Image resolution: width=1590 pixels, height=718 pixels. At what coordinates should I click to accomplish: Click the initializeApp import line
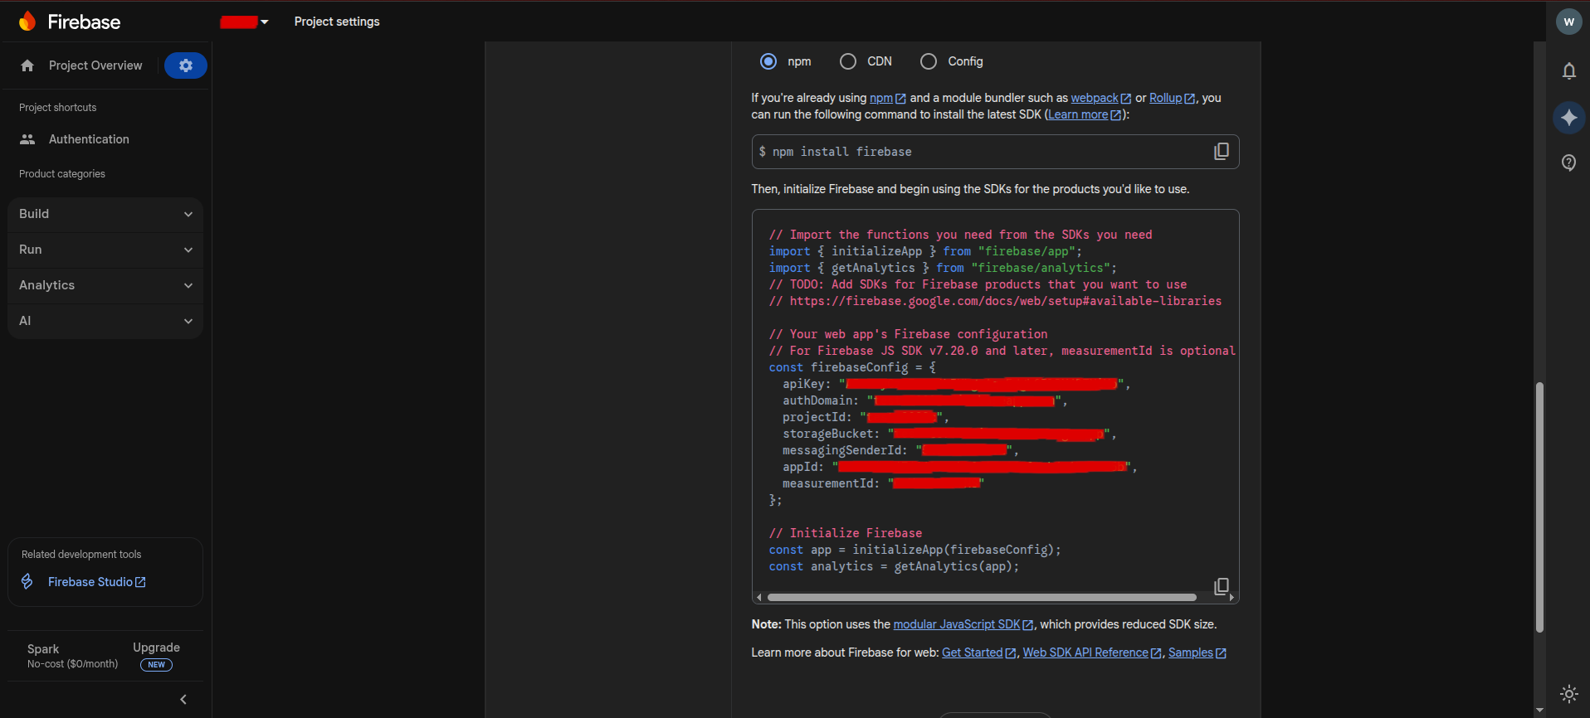[x=925, y=251]
